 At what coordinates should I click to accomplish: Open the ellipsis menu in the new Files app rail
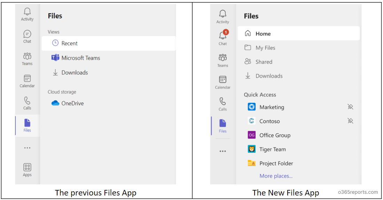[x=223, y=151]
